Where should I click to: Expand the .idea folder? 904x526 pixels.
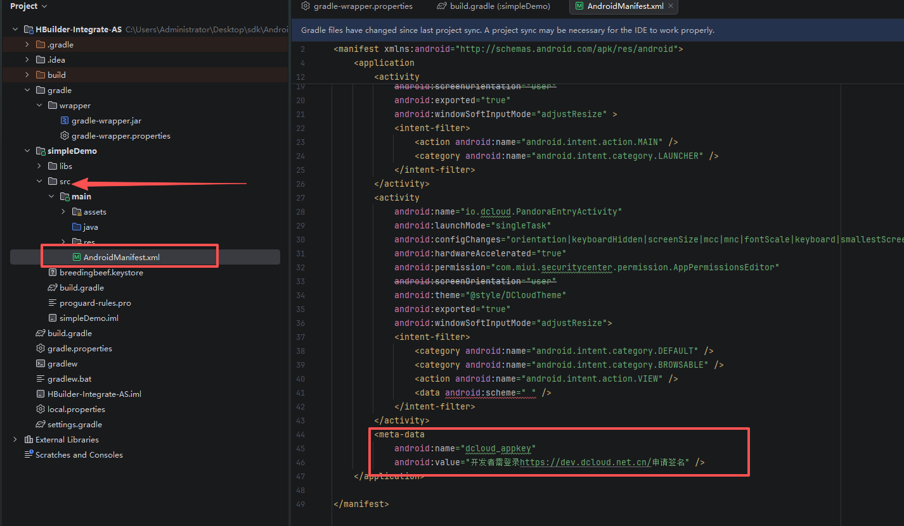click(27, 60)
